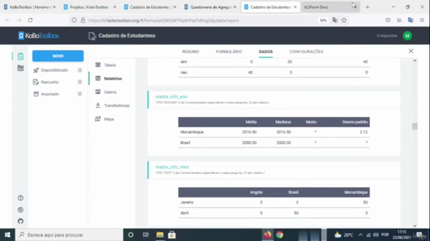Click the Rascunho draft icon
This screenshot has height=241, width=430.
tap(36, 82)
